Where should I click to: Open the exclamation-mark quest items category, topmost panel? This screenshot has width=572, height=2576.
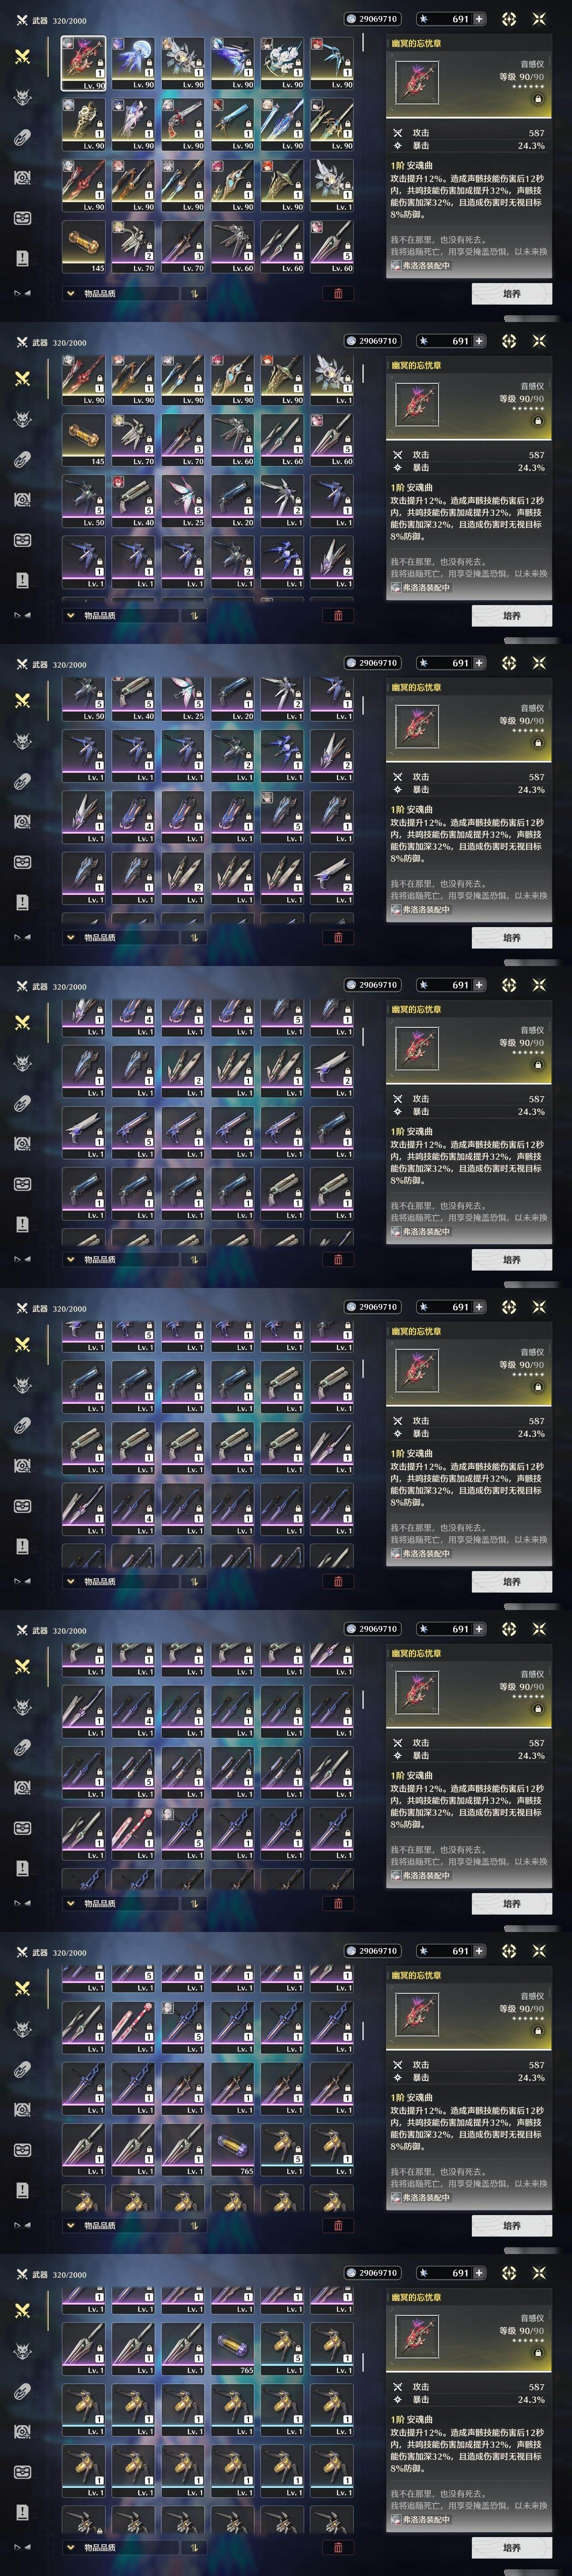[x=22, y=258]
